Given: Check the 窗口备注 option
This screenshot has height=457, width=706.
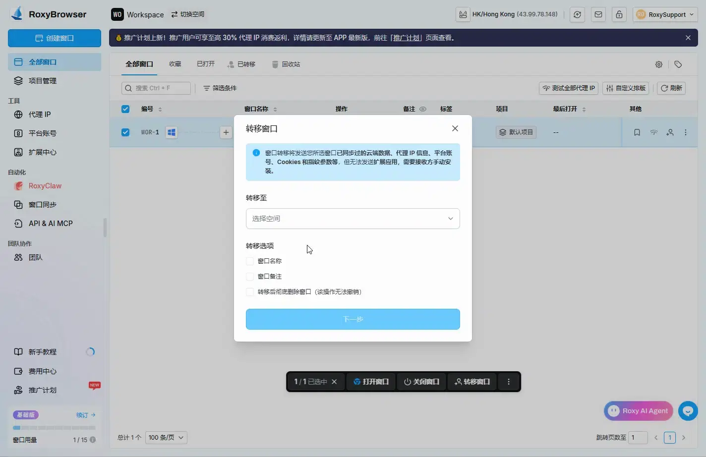Looking at the screenshot, I should (x=249, y=276).
